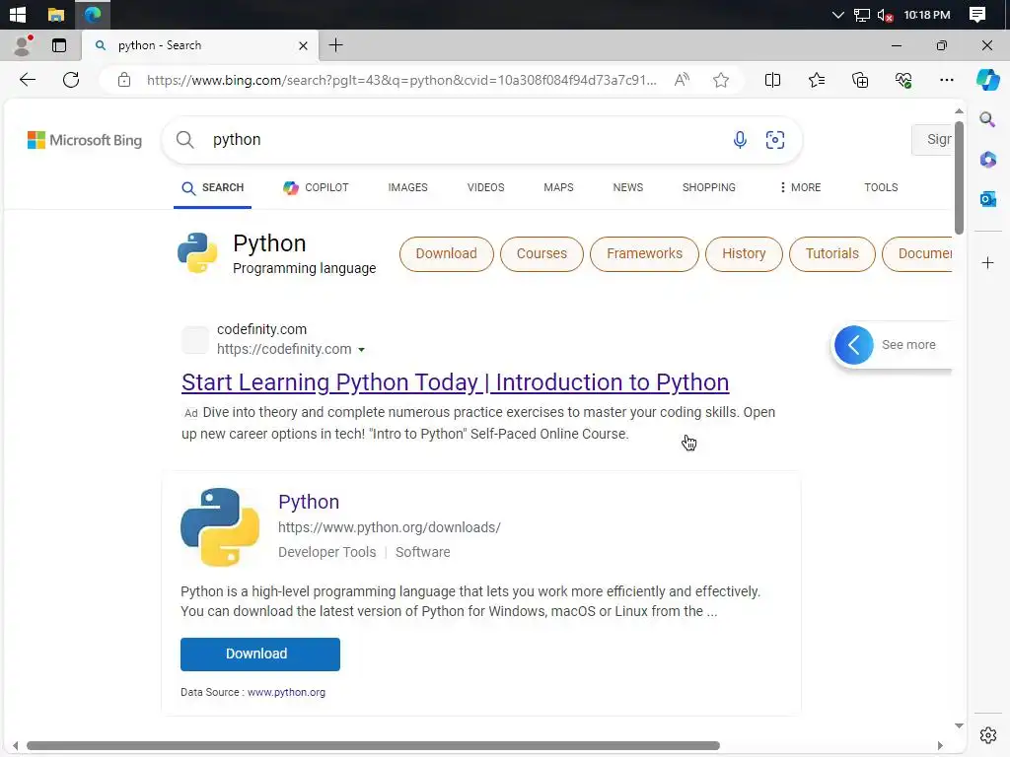Click the large Python logo thumbnail

point(220,527)
